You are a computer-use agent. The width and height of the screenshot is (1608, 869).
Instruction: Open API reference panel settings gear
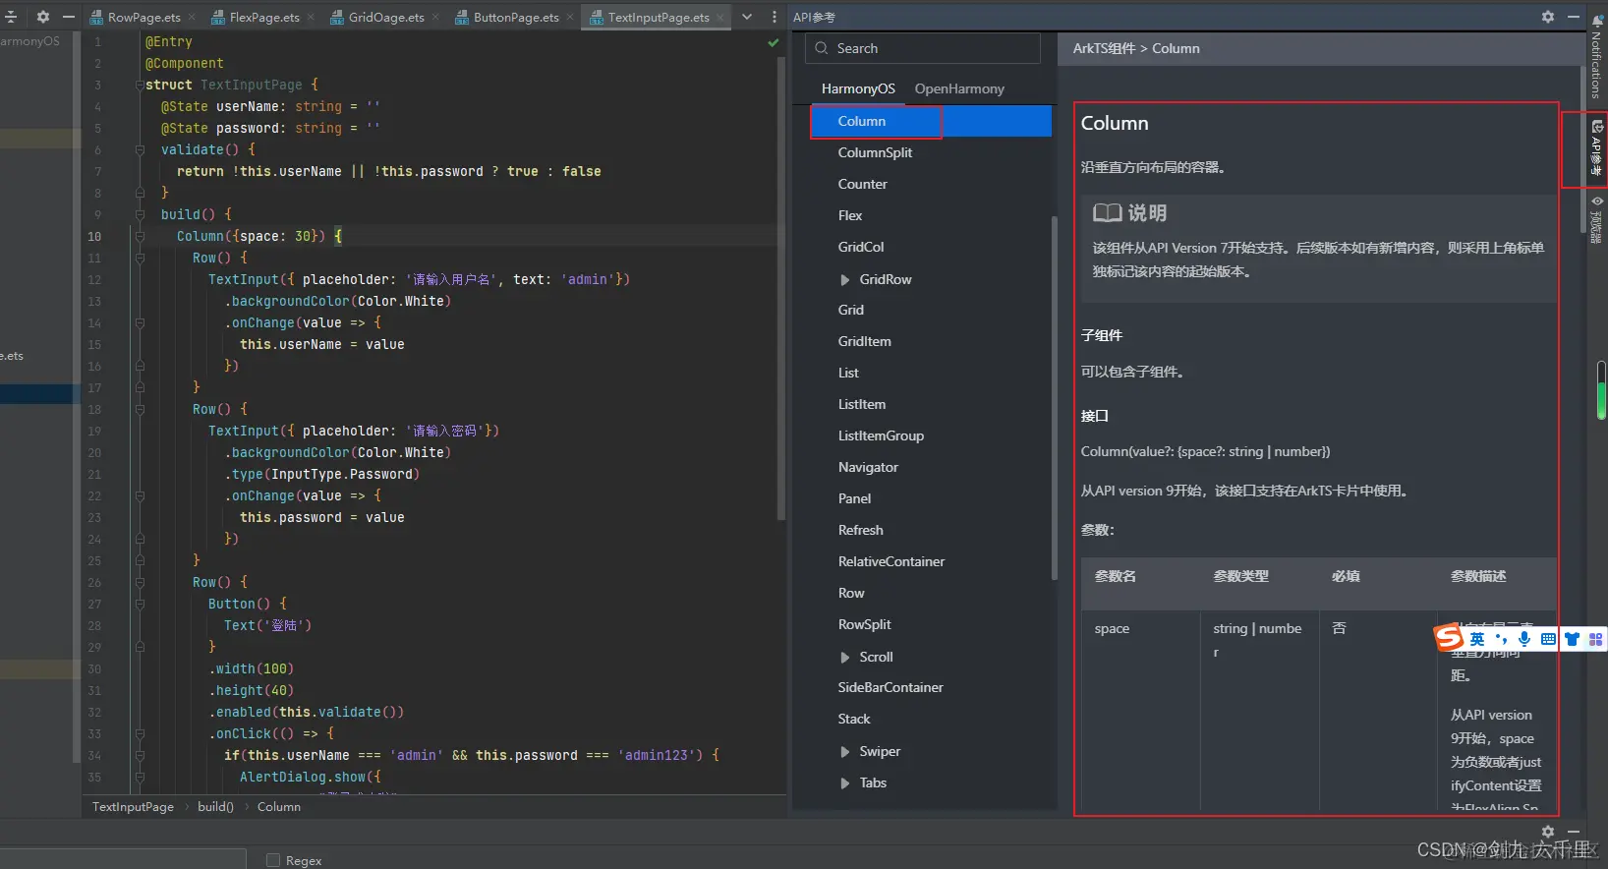(1548, 17)
